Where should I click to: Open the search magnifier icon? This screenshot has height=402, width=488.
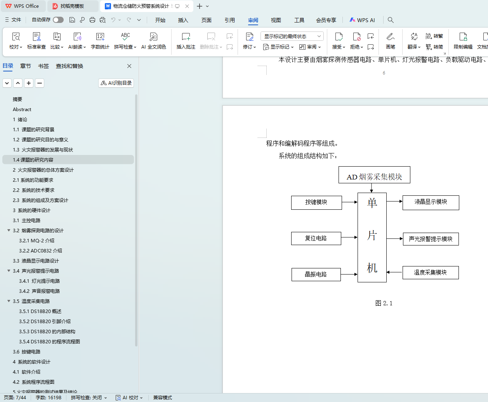391,20
